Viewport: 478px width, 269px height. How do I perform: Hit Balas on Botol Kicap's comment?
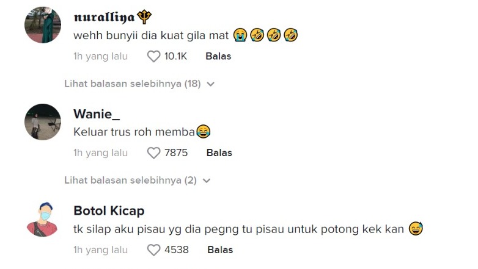pyautogui.click(x=220, y=249)
